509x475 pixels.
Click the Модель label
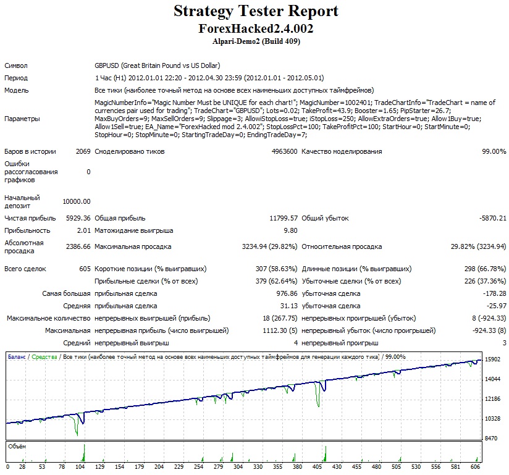click(x=17, y=91)
